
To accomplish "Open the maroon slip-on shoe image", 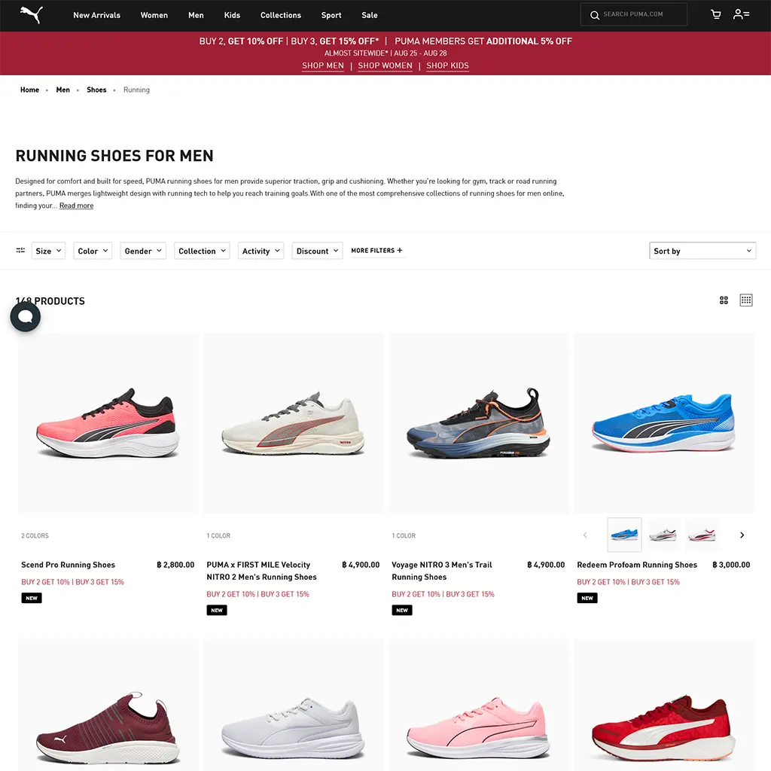I will coord(108,705).
